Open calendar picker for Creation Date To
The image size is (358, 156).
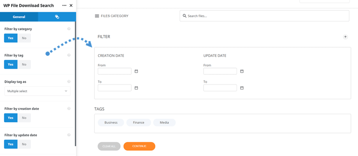[136, 88]
